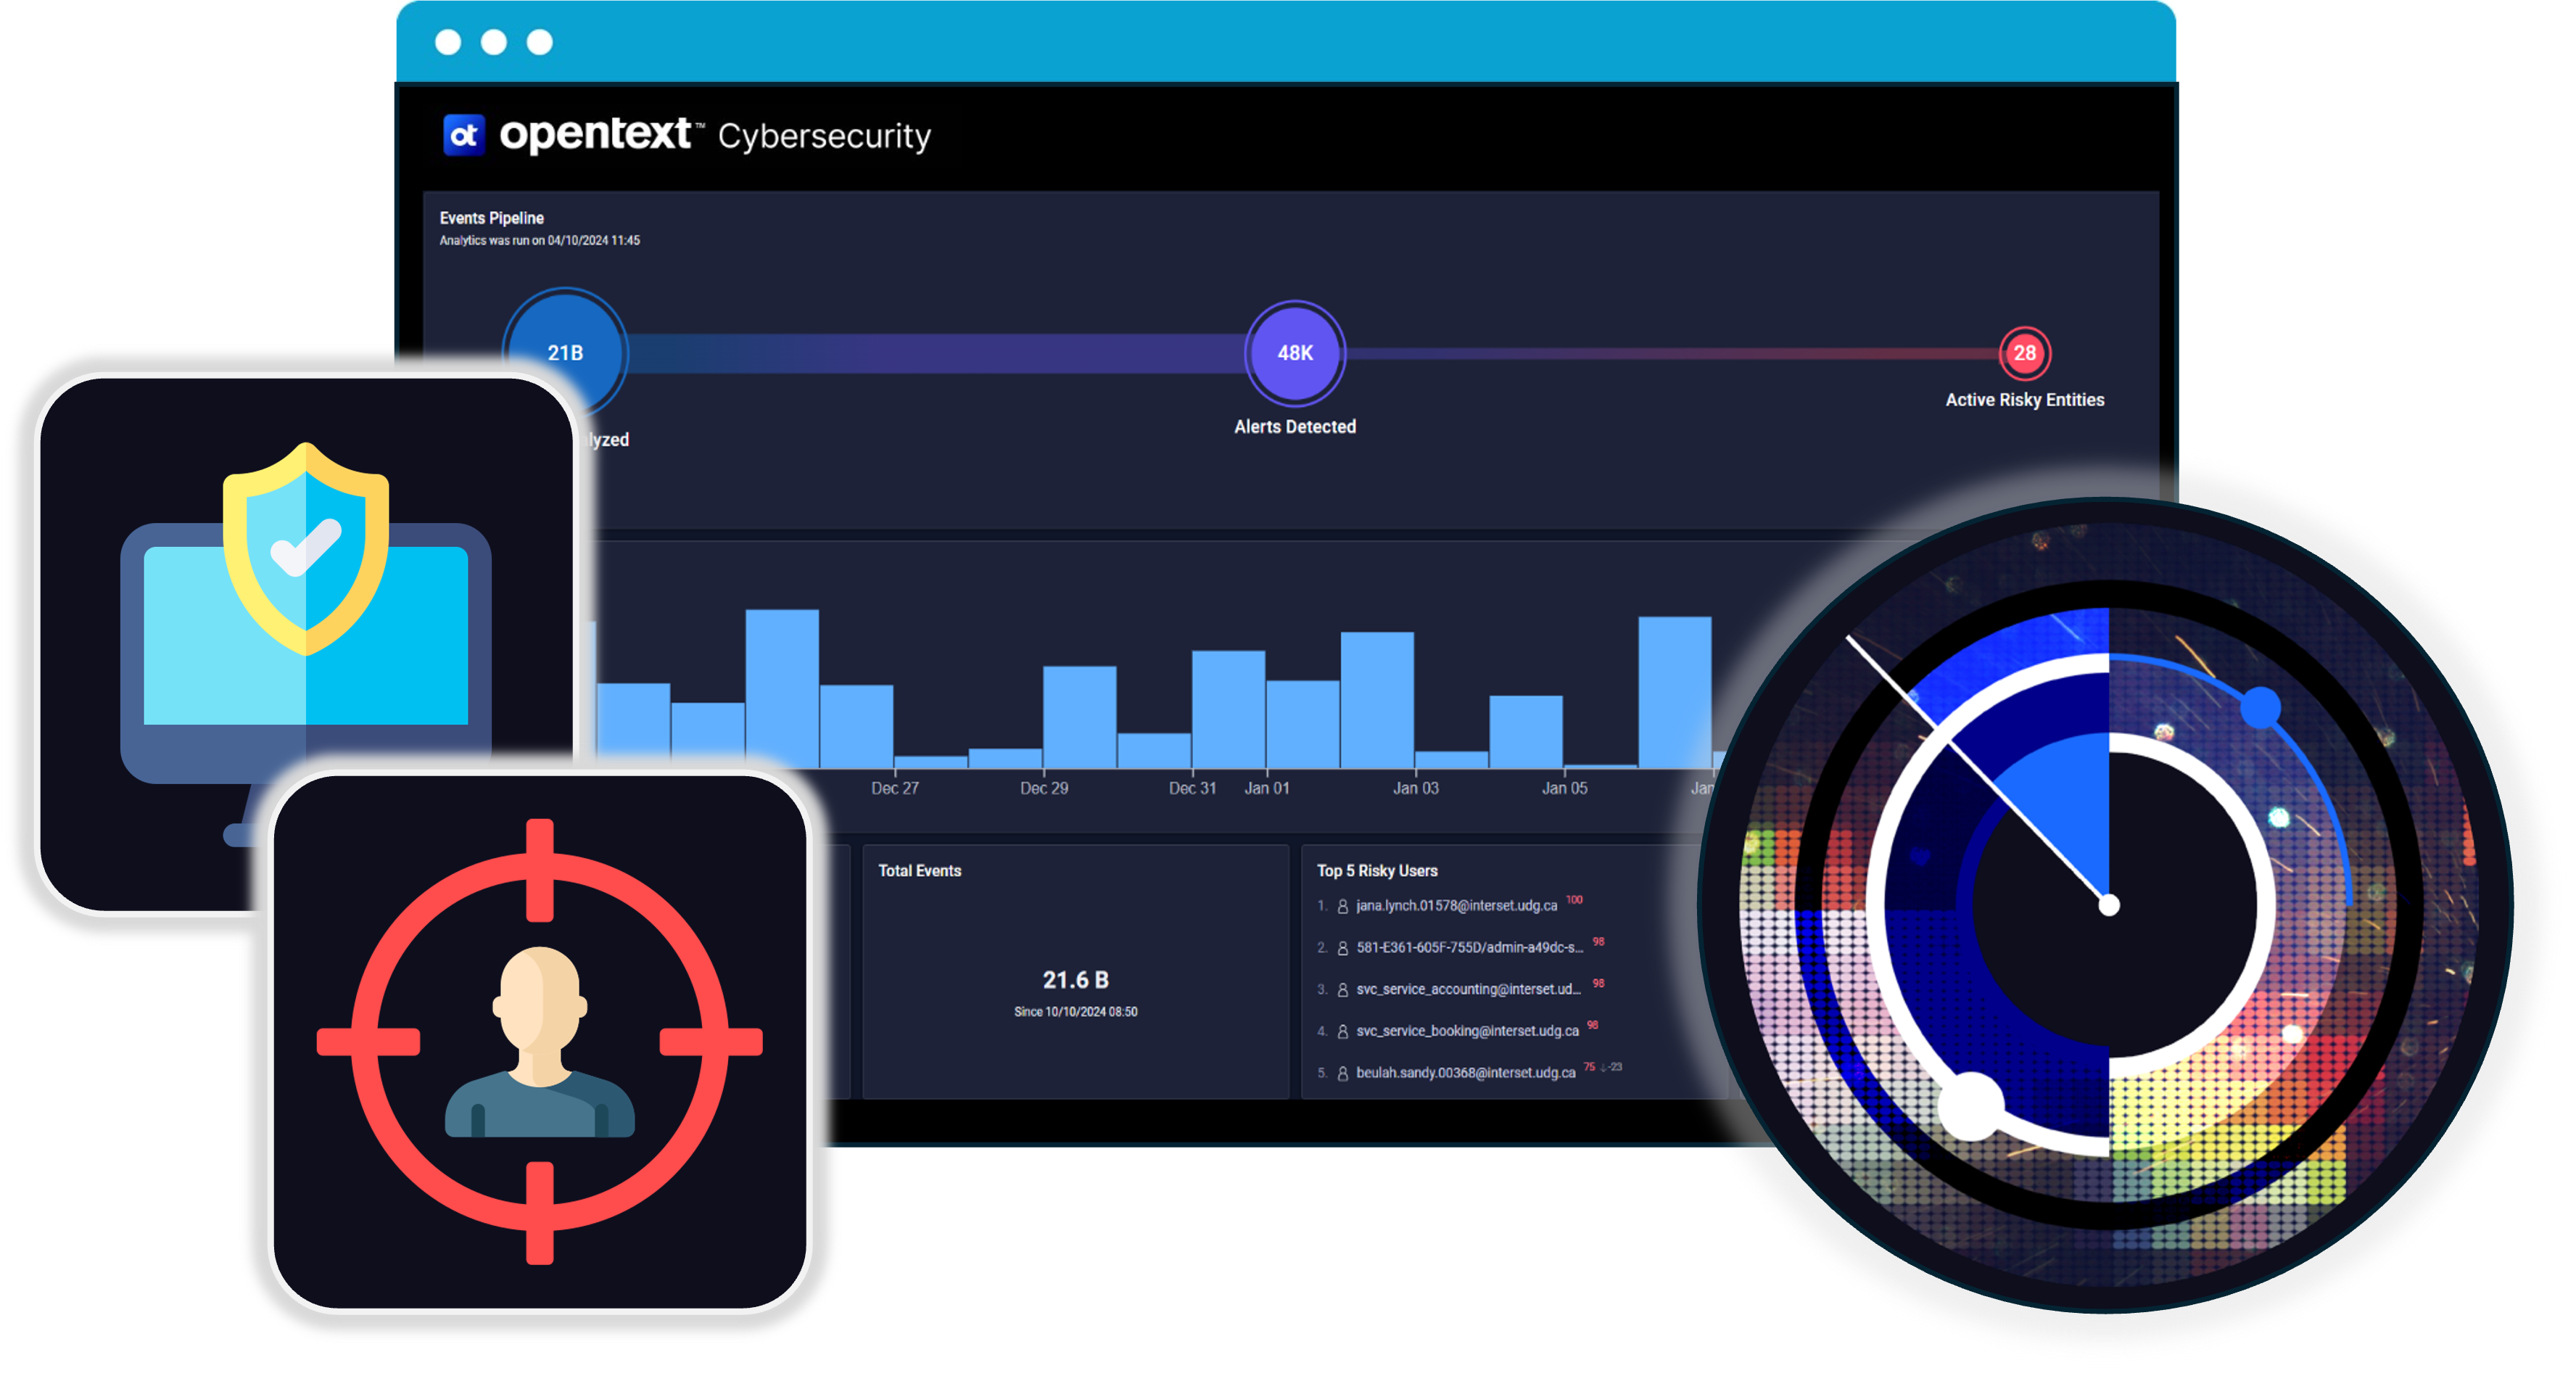
Task: Select the red 28 risky entities bubble
Action: 2024,353
